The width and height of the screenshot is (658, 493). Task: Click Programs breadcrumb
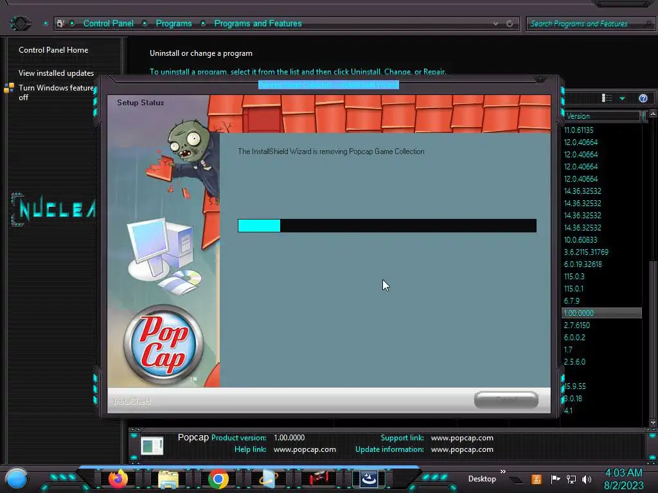pos(173,24)
